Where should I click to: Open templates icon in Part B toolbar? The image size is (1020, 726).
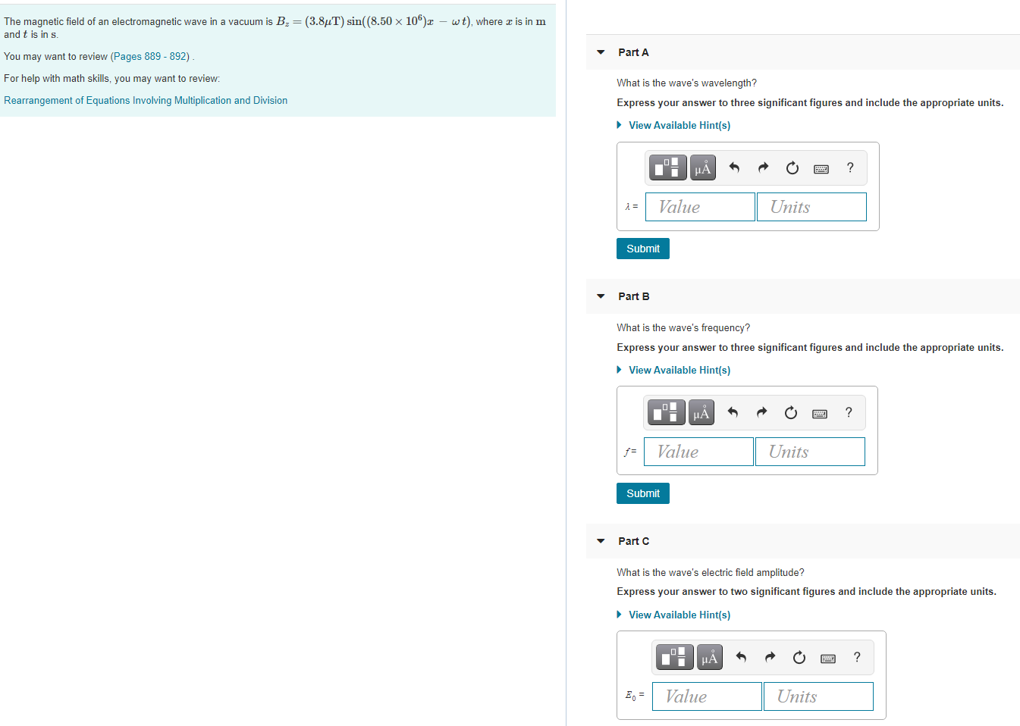667,412
